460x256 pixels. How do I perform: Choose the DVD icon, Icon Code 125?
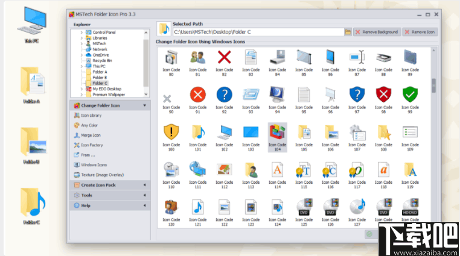[x=304, y=207]
